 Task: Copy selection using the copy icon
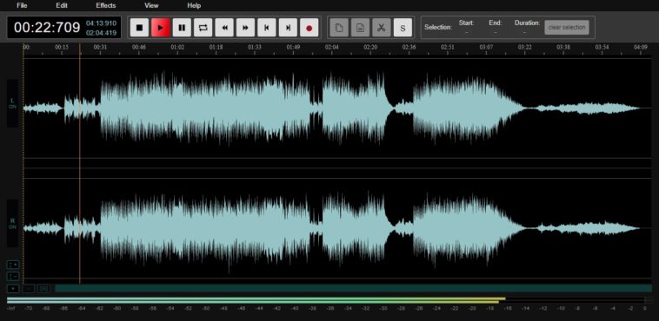(339, 28)
